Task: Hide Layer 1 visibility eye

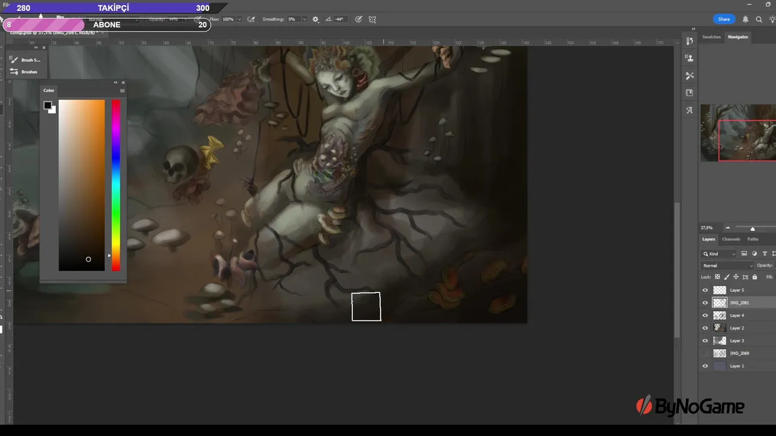Action: tap(705, 366)
